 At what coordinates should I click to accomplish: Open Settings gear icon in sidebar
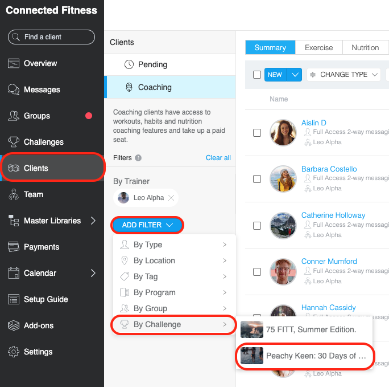click(x=14, y=352)
